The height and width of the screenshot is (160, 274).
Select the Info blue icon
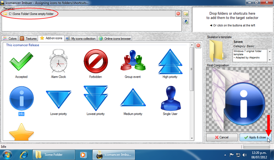[x=22, y=98]
